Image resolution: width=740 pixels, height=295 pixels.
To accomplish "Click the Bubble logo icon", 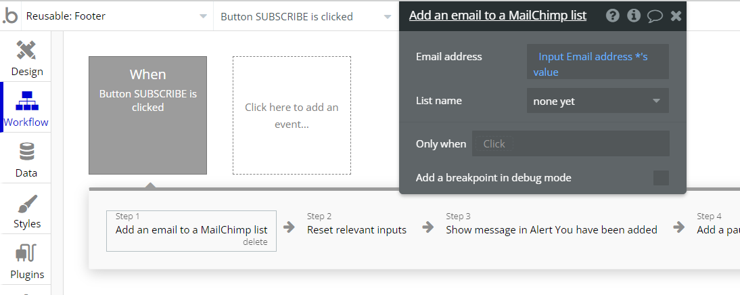I will (10, 16).
